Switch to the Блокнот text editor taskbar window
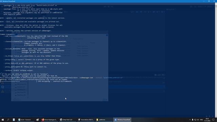The width and height of the screenshot is (217, 122). (26, 120)
